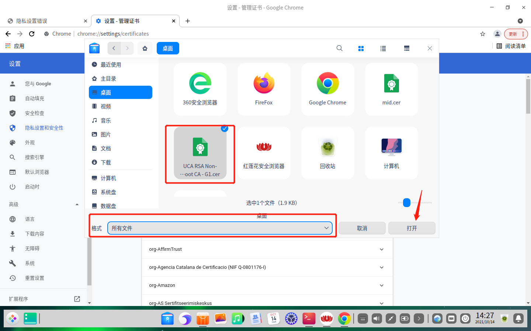Select the 计算机 desktop item
The image size is (531, 331).
coord(391,153)
